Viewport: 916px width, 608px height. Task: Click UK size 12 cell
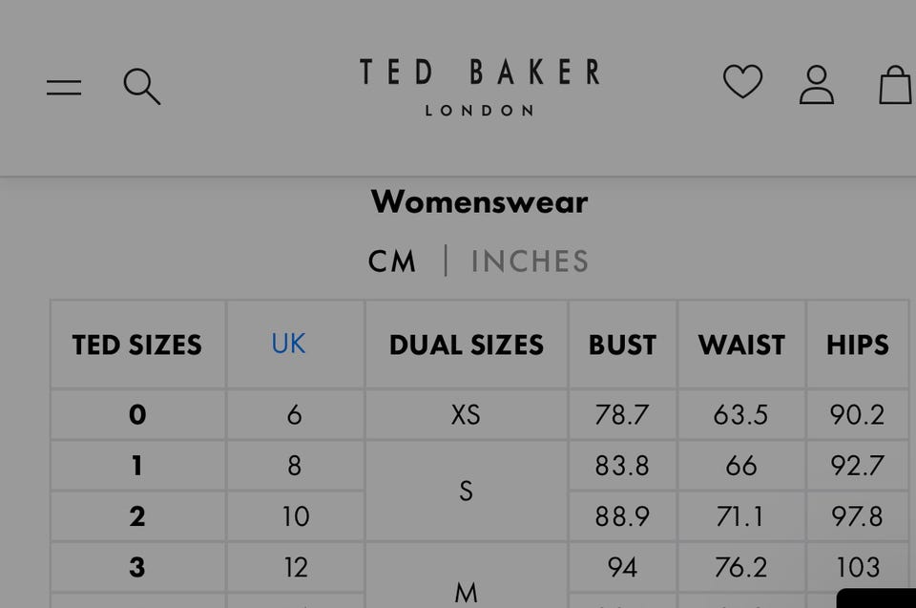point(295,567)
